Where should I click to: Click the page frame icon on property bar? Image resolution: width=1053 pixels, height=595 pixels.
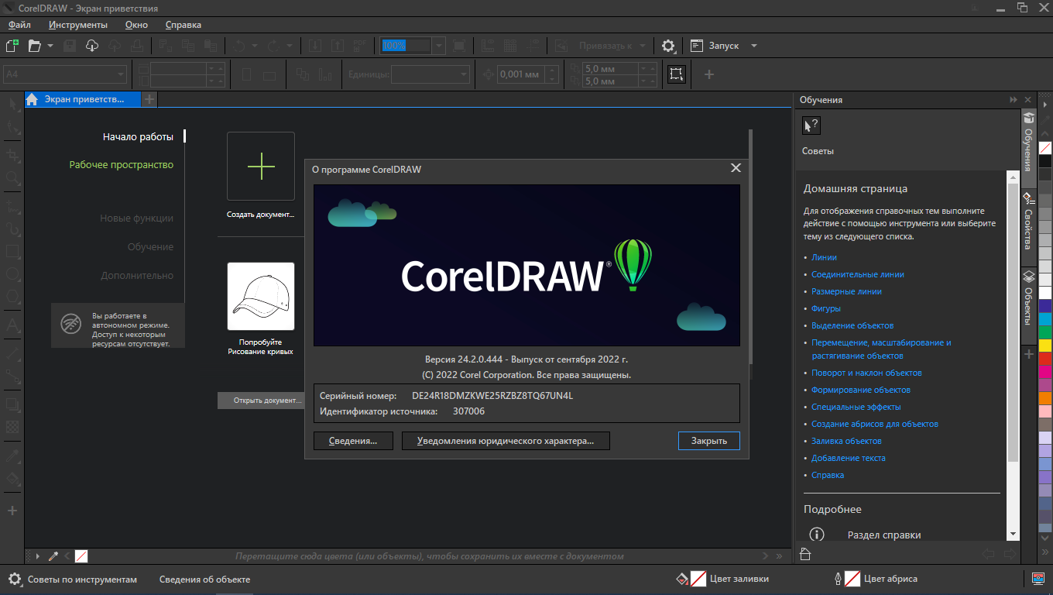(x=677, y=74)
